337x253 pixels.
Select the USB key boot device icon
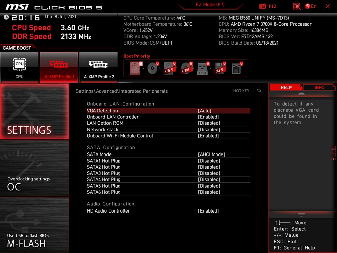[x=203, y=68]
